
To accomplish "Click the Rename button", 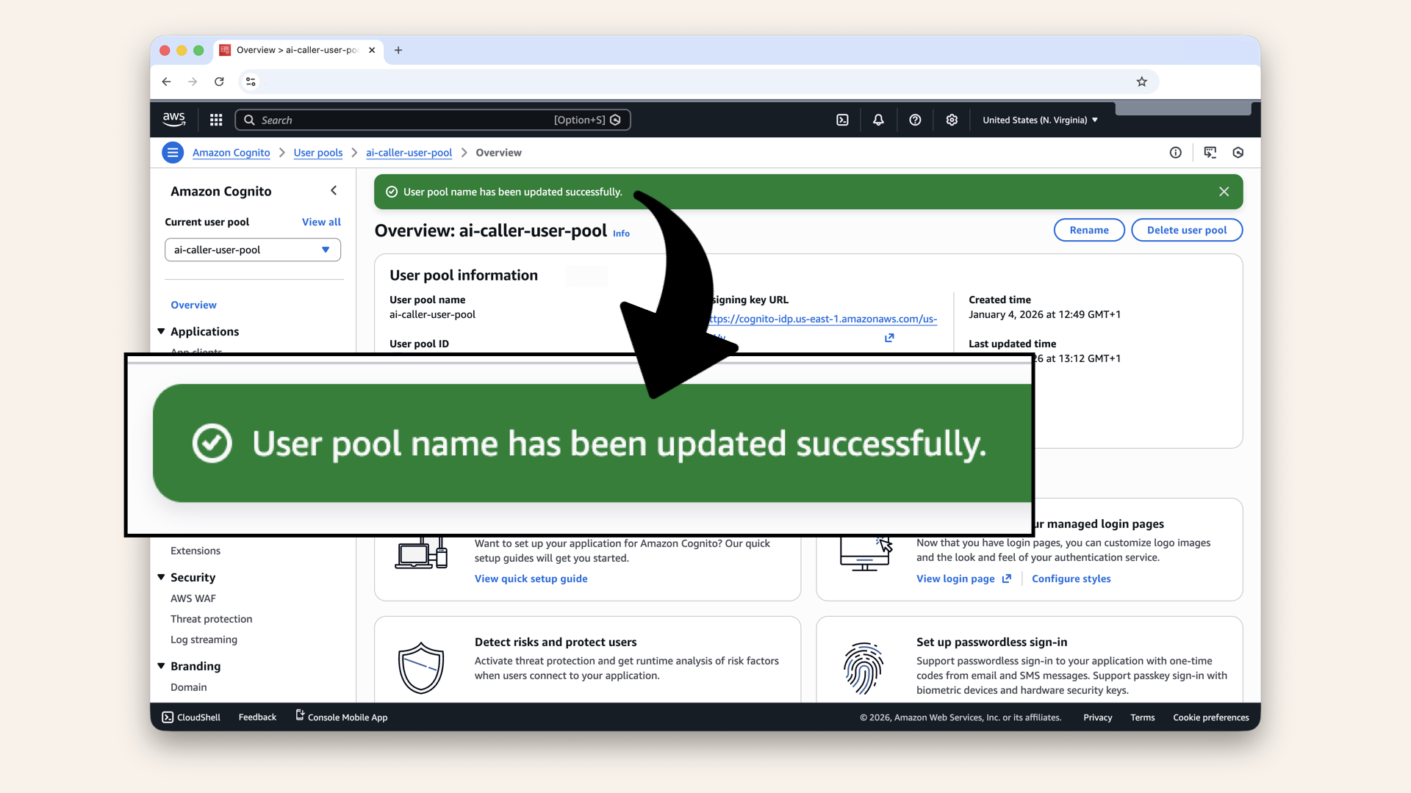I will [1088, 230].
